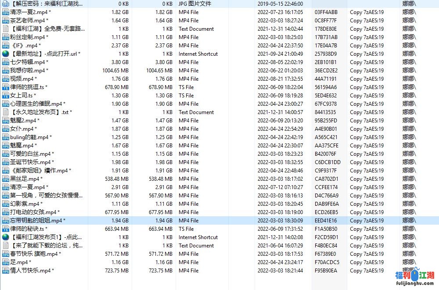Click the MP4 icon beside buling的鞋.mp4
This screenshot has width=439, height=290.
pyautogui.click(x=6, y=137)
